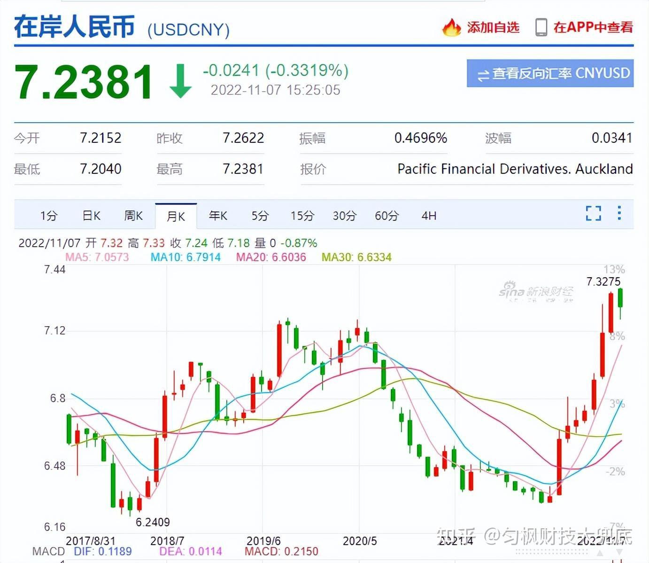Click the swap arrows icon on CNYUSD button

483,75
